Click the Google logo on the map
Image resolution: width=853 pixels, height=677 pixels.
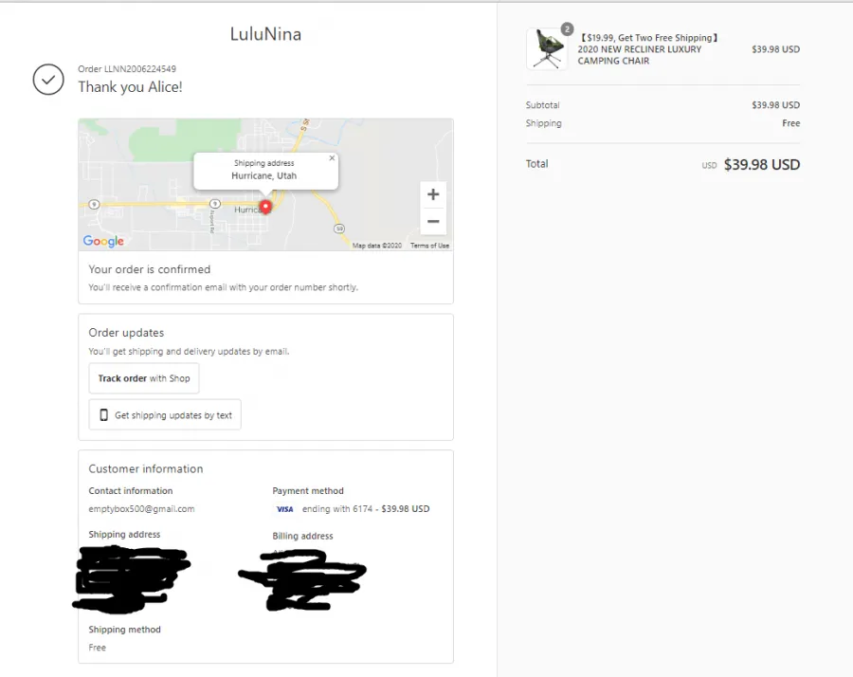point(103,241)
